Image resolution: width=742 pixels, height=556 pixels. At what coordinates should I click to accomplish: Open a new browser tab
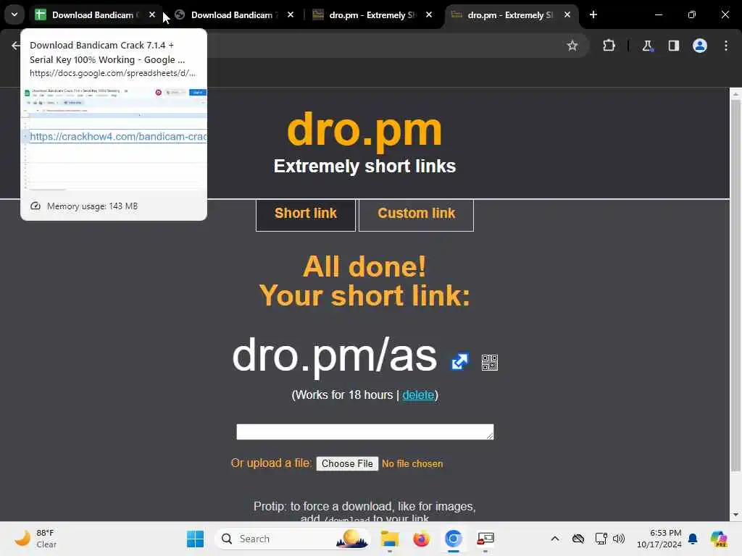(593, 14)
